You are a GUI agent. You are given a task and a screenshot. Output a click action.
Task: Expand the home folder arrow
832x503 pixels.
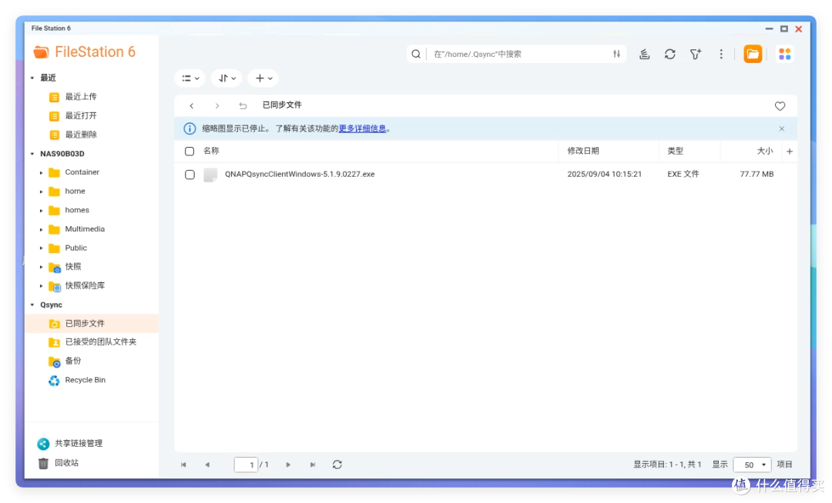[42, 192]
